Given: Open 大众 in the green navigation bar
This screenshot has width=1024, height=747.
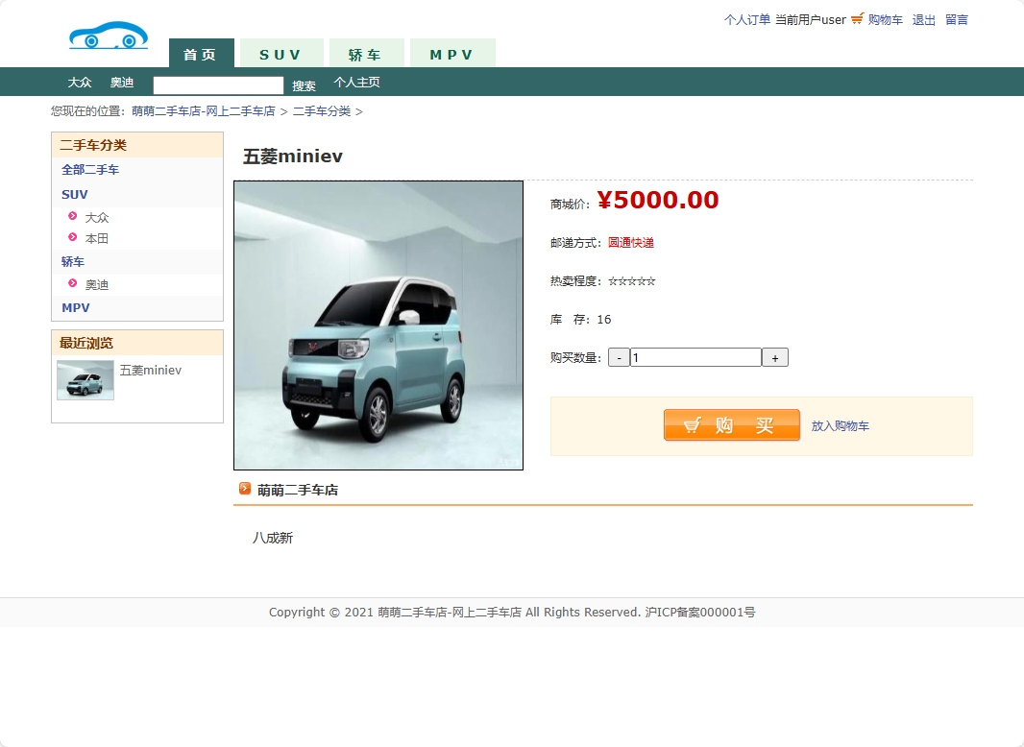Looking at the screenshot, I should coord(80,83).
